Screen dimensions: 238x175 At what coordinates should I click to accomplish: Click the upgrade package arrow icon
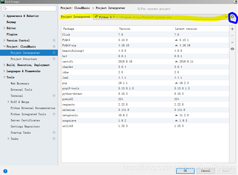(x=232, y=42)
